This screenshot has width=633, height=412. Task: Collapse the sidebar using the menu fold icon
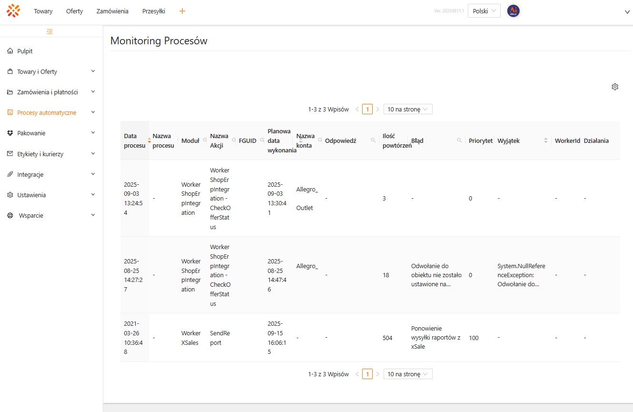(49, 31)
